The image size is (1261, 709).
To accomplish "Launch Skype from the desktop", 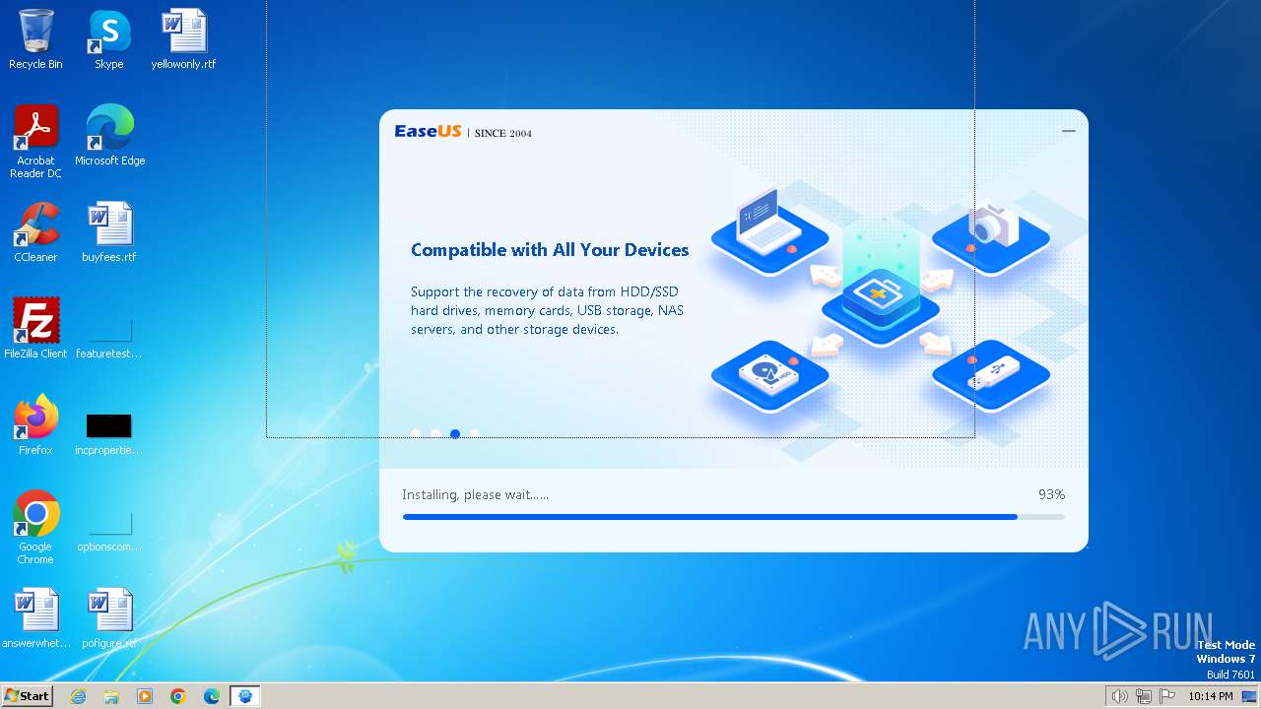I will coord(108,39).
